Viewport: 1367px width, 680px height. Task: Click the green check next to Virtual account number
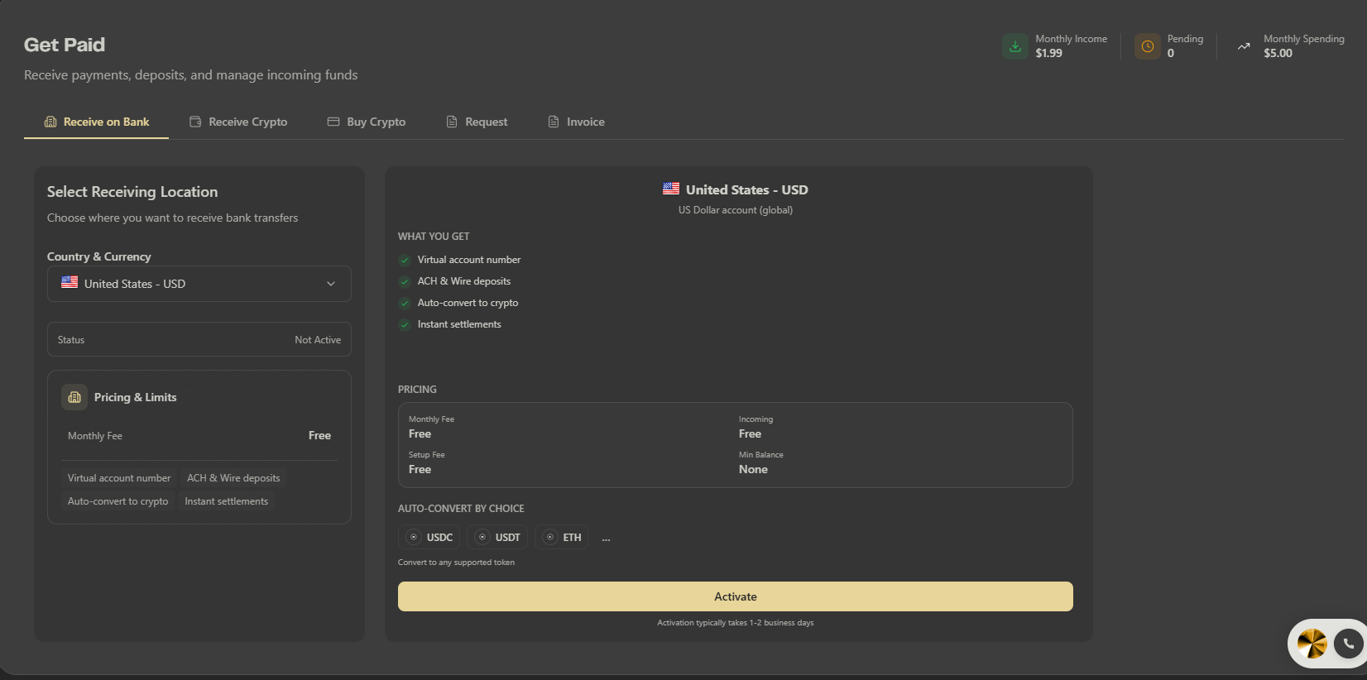(405, 260)
